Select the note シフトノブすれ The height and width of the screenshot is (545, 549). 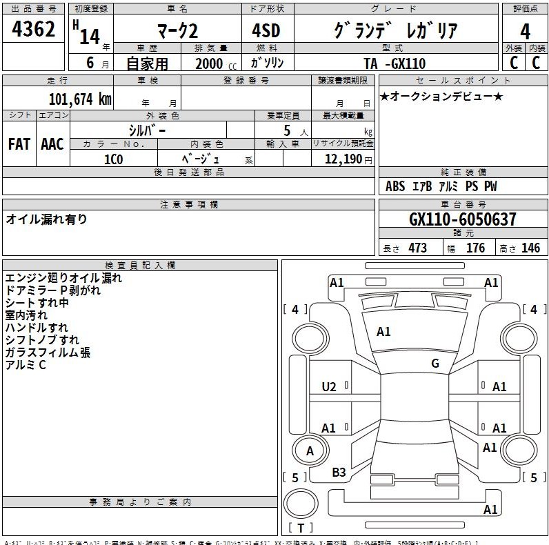tap(42, 339)
